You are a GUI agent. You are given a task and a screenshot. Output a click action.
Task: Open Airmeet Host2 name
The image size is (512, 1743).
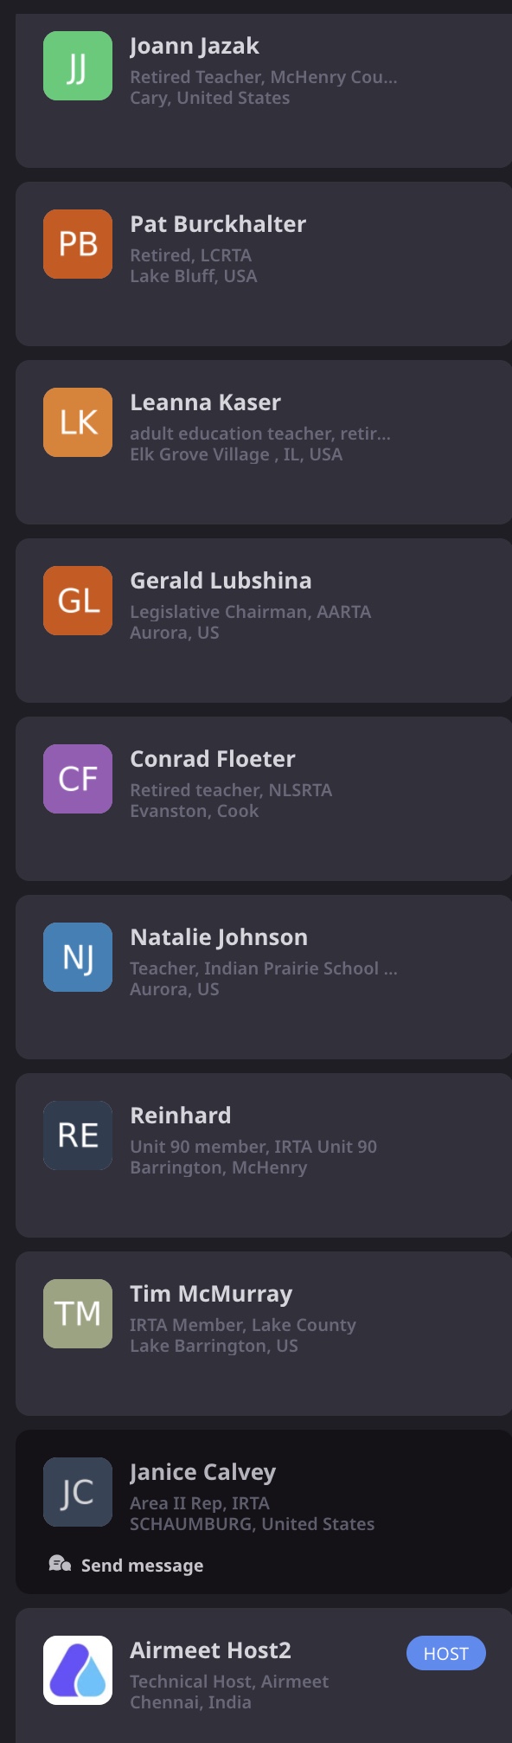pos(210,1650)
